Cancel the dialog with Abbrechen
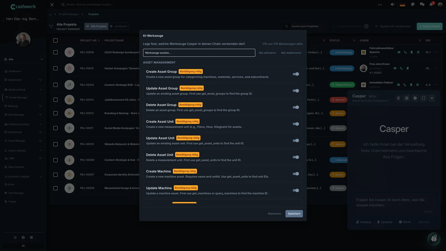This screenshot has width=446, height=251. point(274,214)
